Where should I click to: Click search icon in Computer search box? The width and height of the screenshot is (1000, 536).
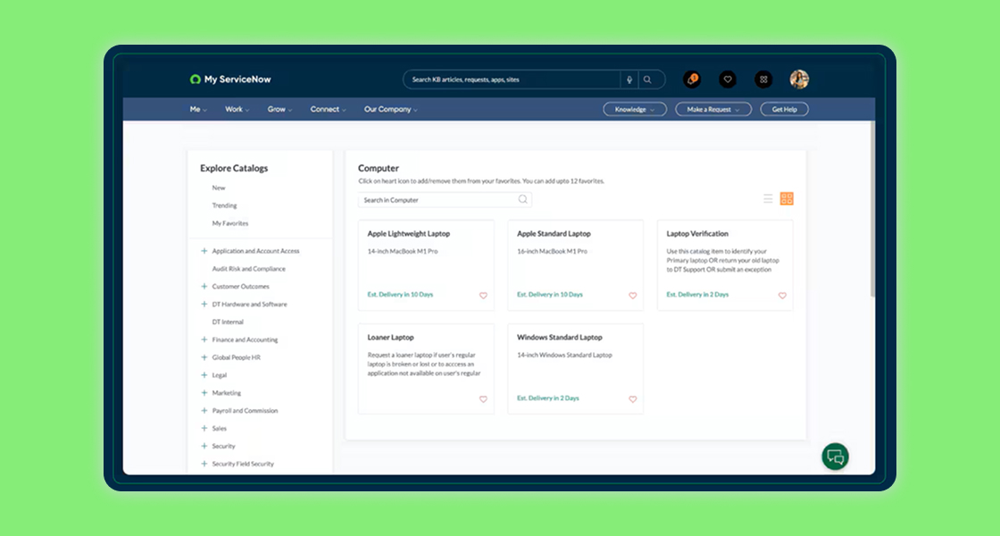pos(523,200)
